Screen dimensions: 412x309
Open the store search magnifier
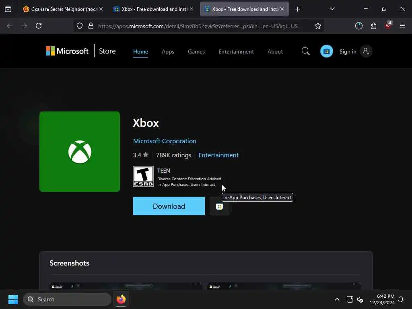point(306,51)
